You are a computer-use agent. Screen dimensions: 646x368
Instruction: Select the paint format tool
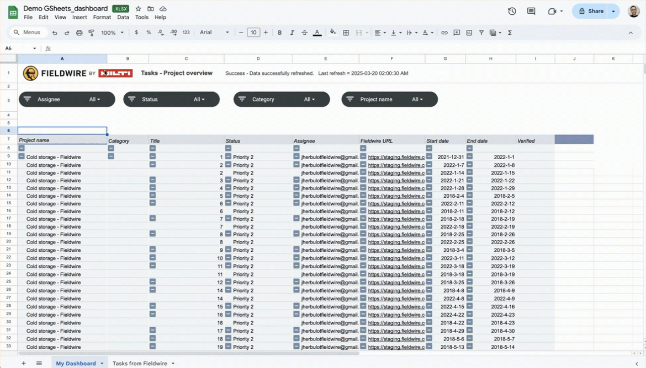tap(91, 33)
